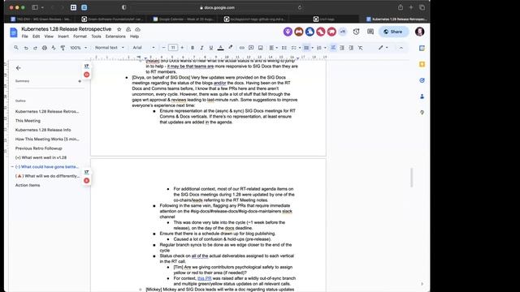This screenshot has width=520, height=292.
Task: Open the editing mode pencil dropdown
Action: (383, 48)
